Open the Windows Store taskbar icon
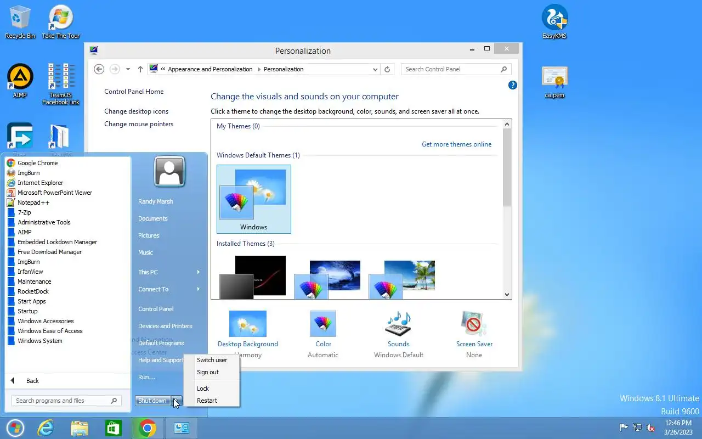The width and height of the screenshot is (702, 439). (113, 428)
